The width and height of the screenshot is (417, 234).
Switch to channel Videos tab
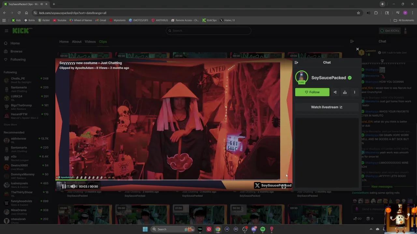pos(90,42)
